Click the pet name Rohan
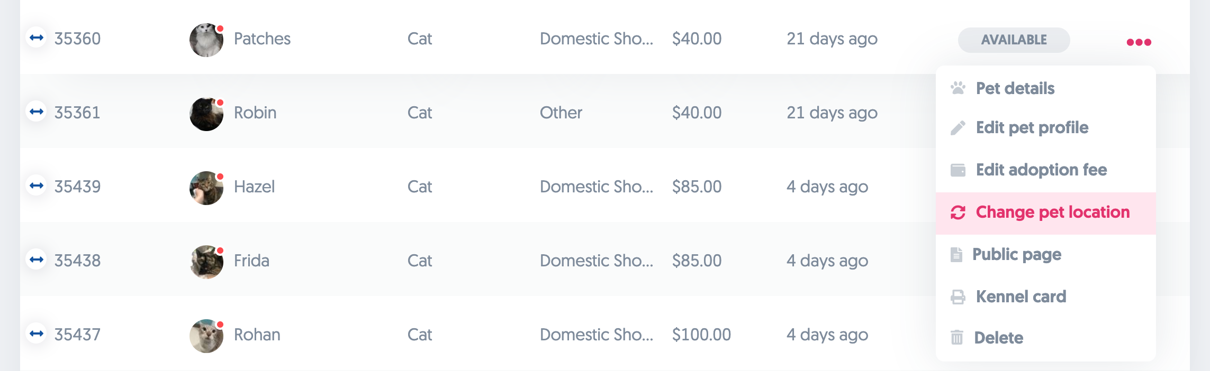1210x371 pixels. click(257, 335)
